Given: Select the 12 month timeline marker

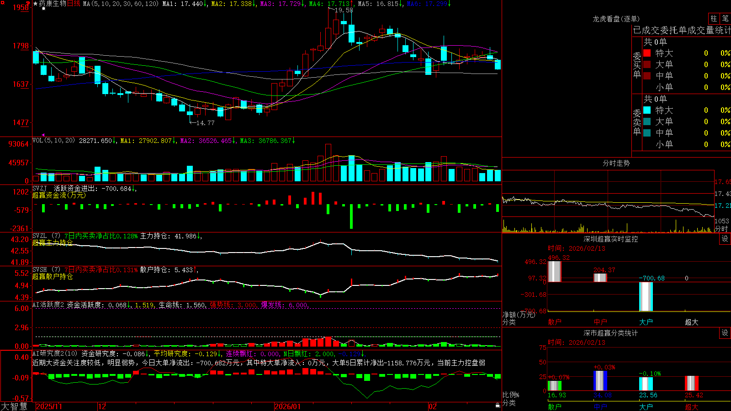Looking at the screenshot, I should tap(102, 406).
